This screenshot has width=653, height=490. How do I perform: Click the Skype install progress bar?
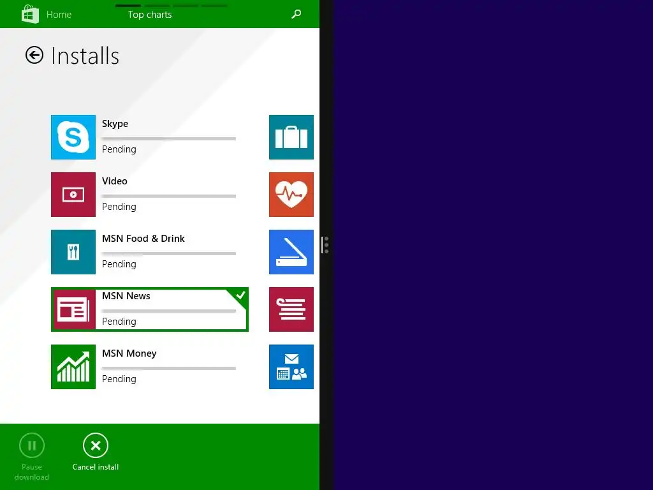168,138
